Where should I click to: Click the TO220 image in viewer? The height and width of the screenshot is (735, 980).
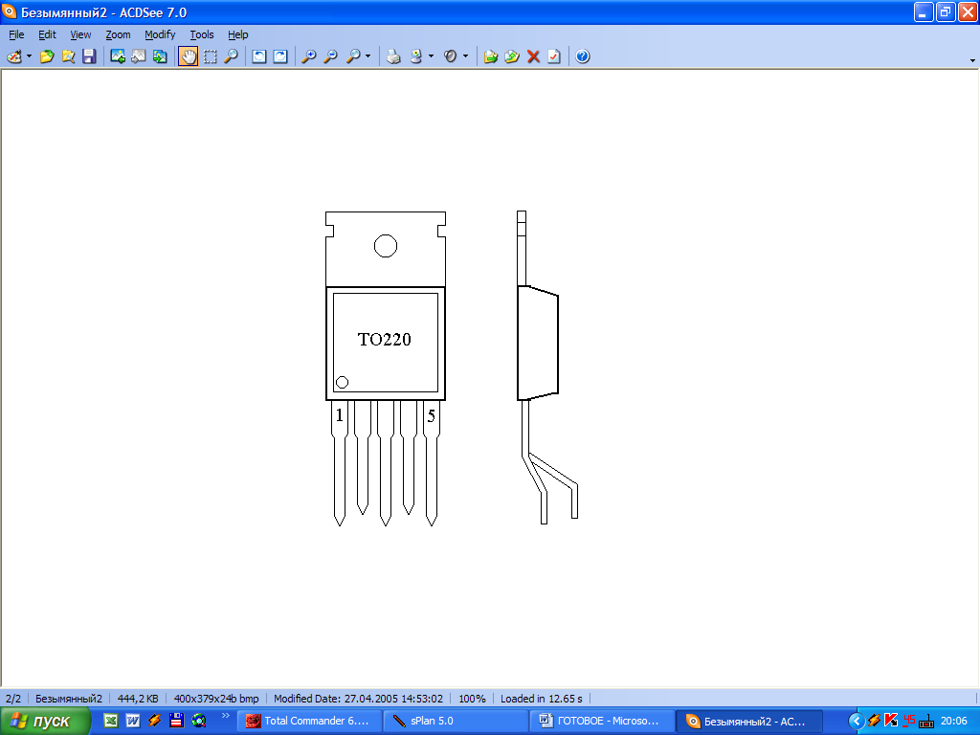[x=452, y=368]
